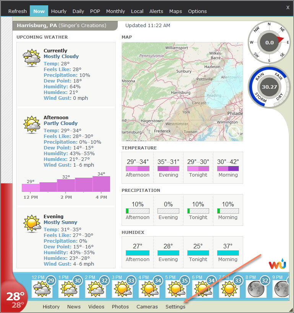Click the Afternoon Partly Cloudy weather icon
Screen dimensions: 294x313
click(x=32, y=125)
